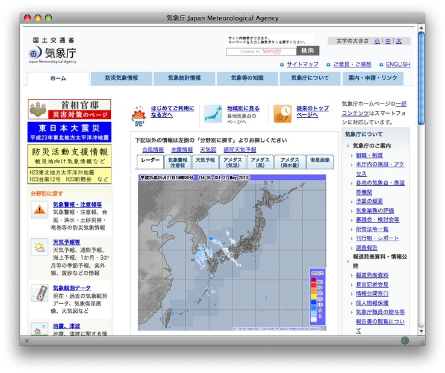The image size is (445, 373).
Task: Click the house icon beside 地震、津波
Action: click(40, 329)
